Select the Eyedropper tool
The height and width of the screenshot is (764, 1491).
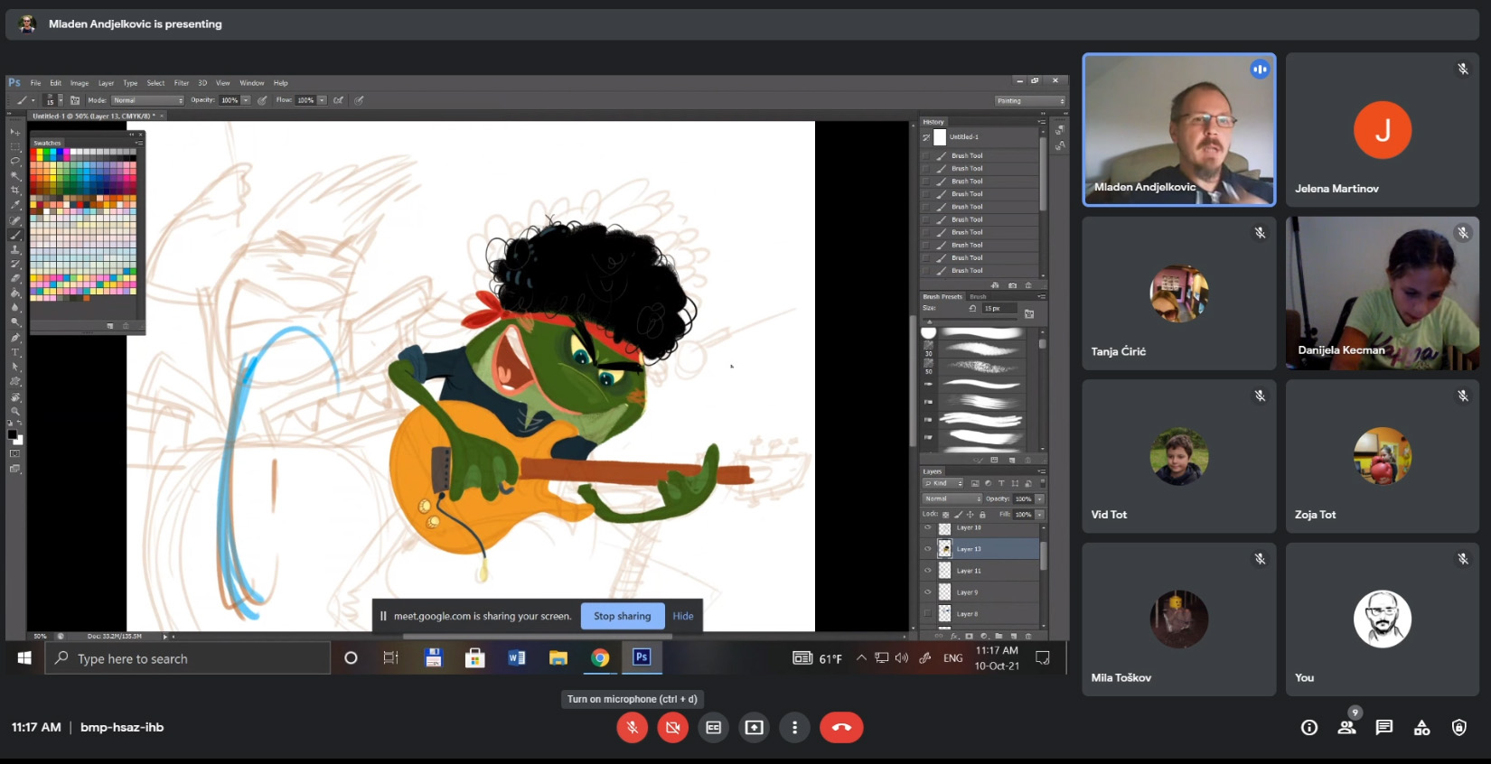(x=14, y=205)
